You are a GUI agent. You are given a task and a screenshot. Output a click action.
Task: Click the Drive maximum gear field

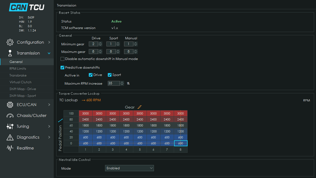coord(93,52)
